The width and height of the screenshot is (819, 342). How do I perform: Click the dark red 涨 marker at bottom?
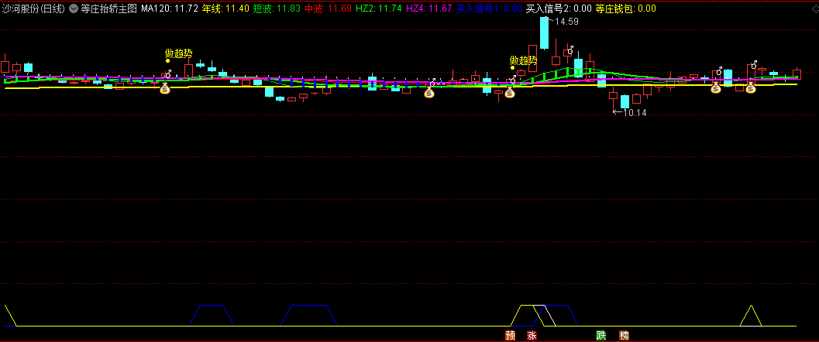[532, 336]
